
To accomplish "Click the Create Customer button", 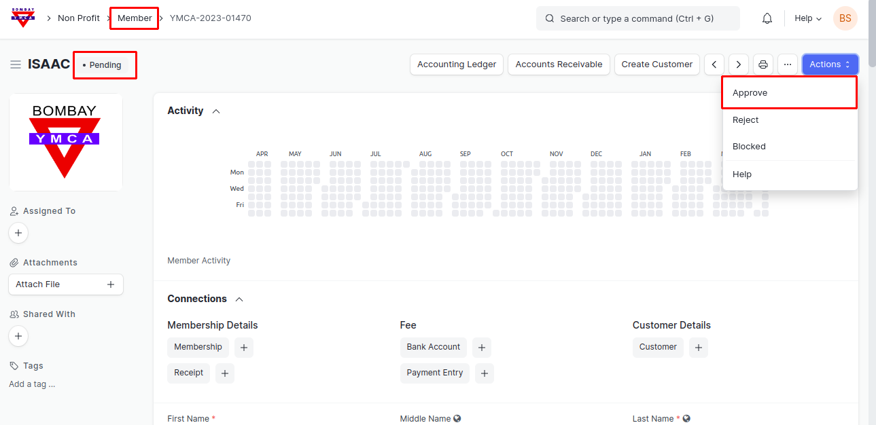I will (x=656, y=64).
